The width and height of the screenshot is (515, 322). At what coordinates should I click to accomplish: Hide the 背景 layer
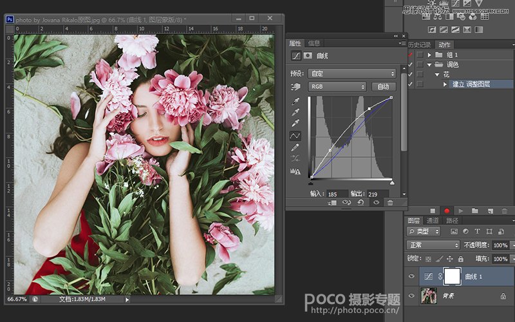(x=411, y=296)
